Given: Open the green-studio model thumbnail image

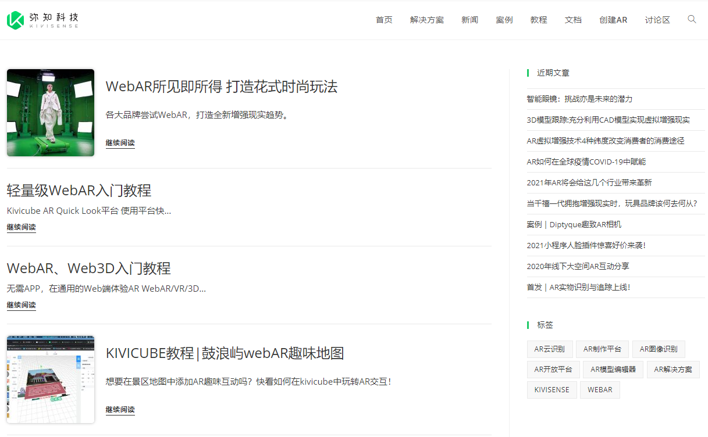Looking at the screenshot, I should pyautogui.click(x=51, y=113).
